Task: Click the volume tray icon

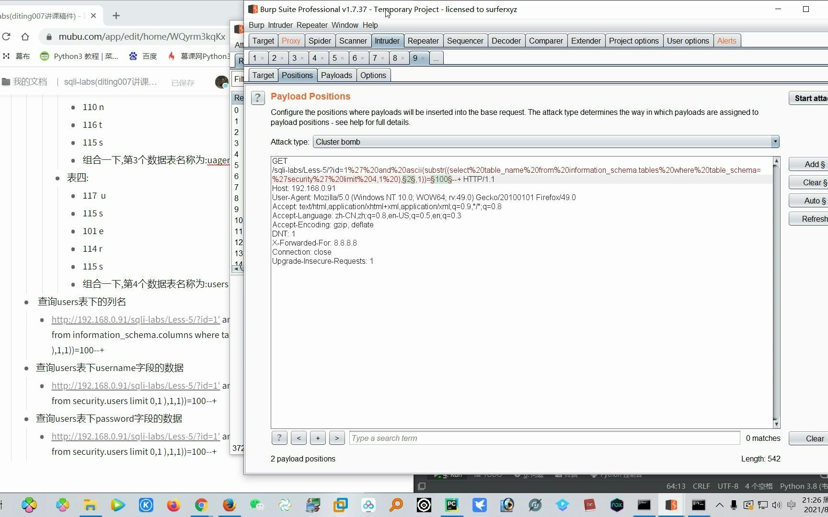Action: pyautogui.click(x=776, y=505)
